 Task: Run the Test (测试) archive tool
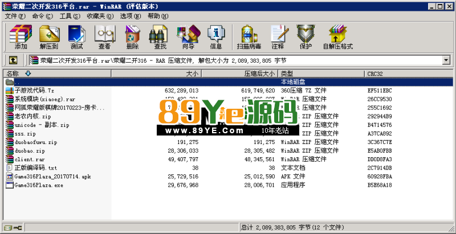click(x=76, y=37)
